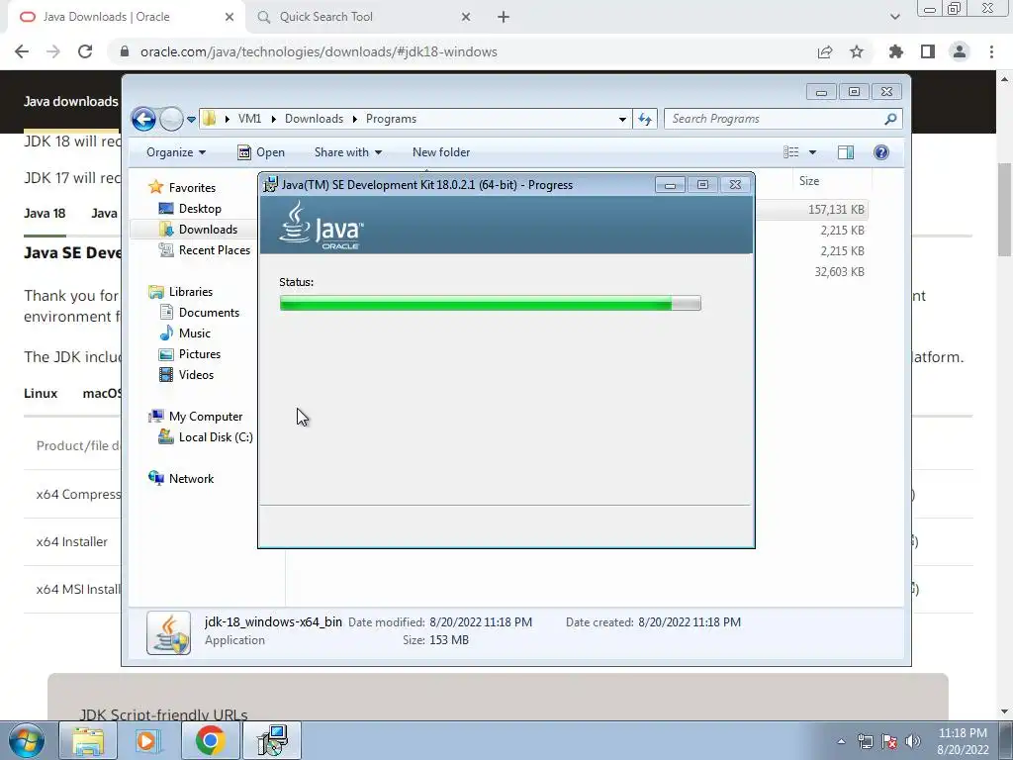Bookmark the page with star icon
1013x760 pixels.
(x=857, y=51)
